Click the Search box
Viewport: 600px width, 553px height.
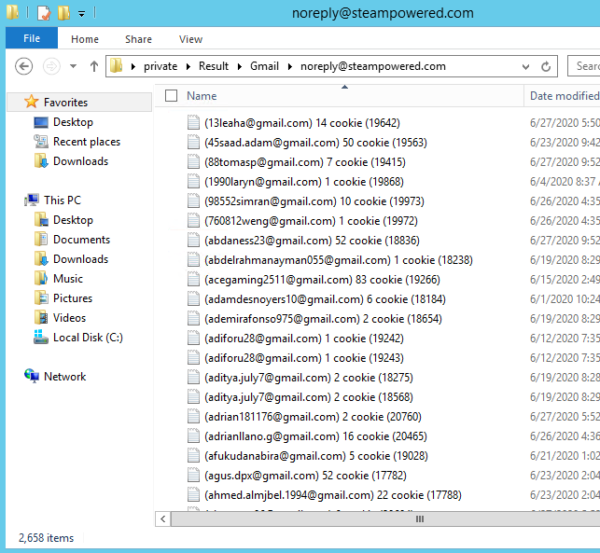584,66
